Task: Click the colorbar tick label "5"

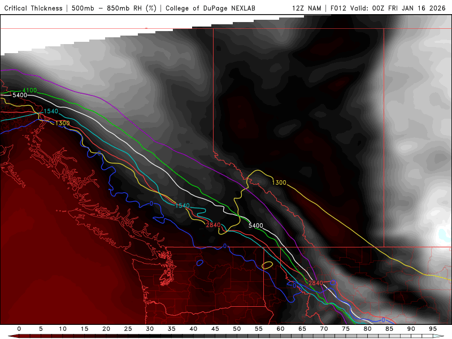Action: click(x=41, y=329)
